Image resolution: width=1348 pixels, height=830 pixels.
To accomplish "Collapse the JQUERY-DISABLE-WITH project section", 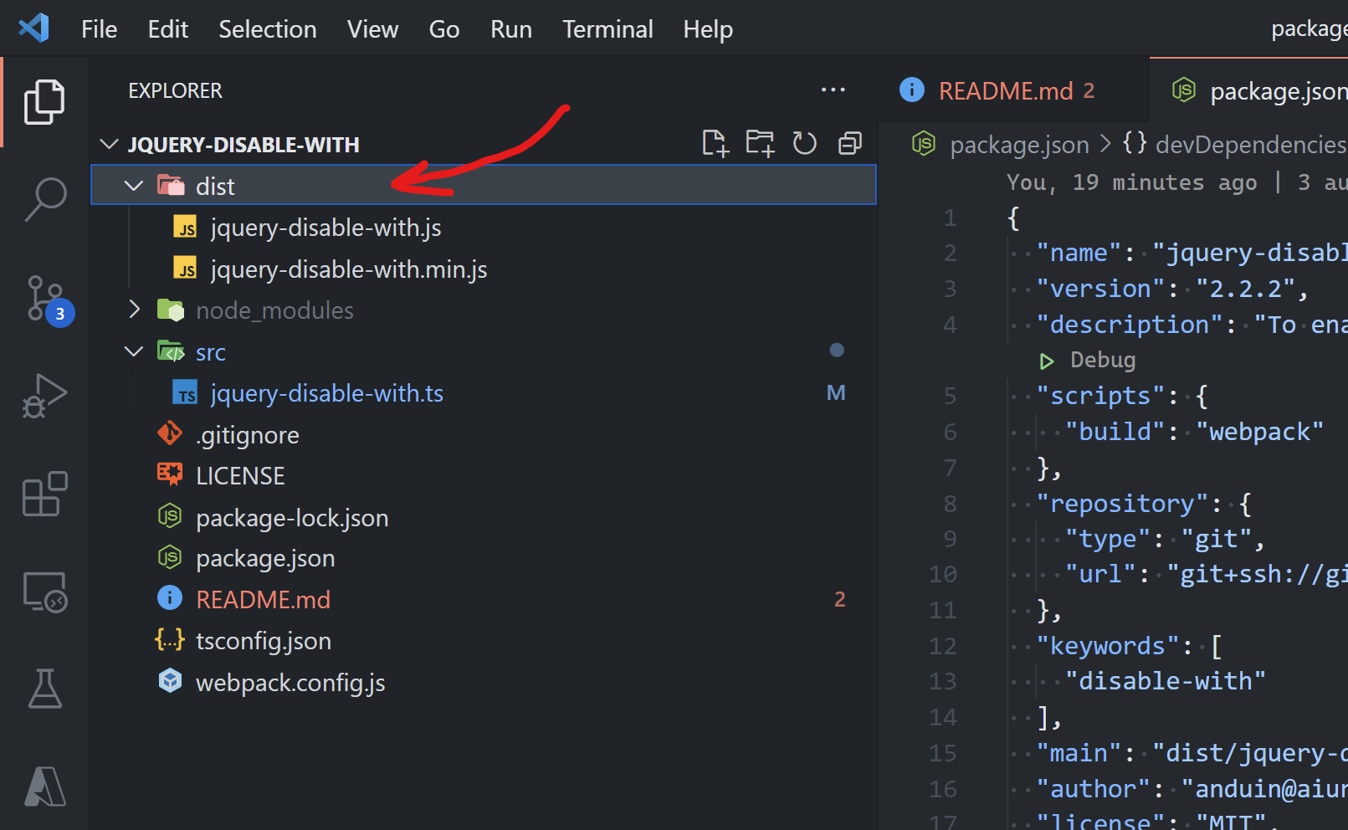I will pyautogui.click(x=109, y=145).
